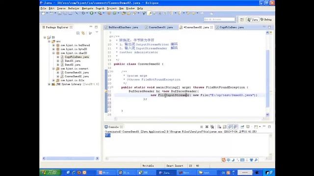Open the Project menu

pos(111,8)
